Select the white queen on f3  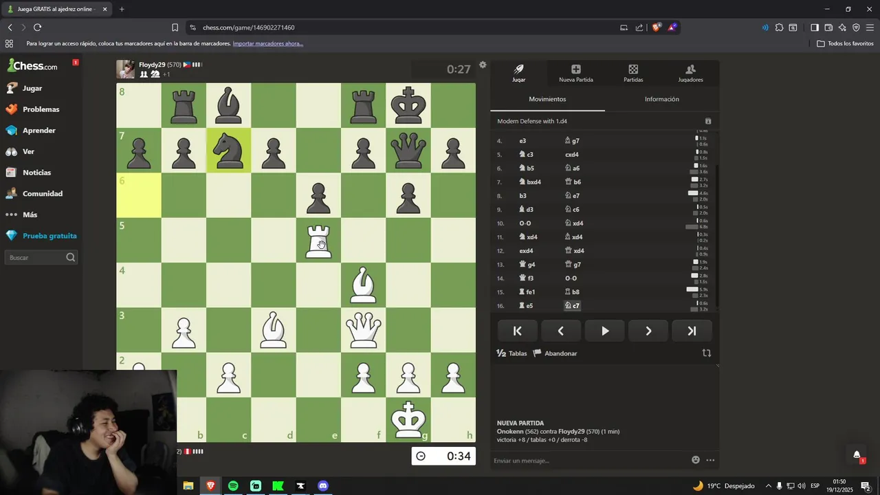click(x=363, y=331)
